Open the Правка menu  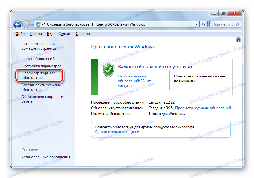click(x=36, y=34)
